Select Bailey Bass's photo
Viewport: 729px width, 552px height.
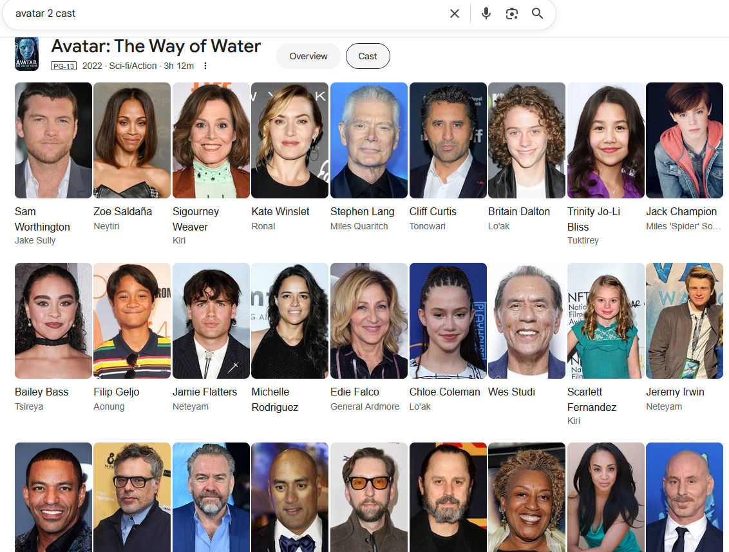tap(53, 321)
